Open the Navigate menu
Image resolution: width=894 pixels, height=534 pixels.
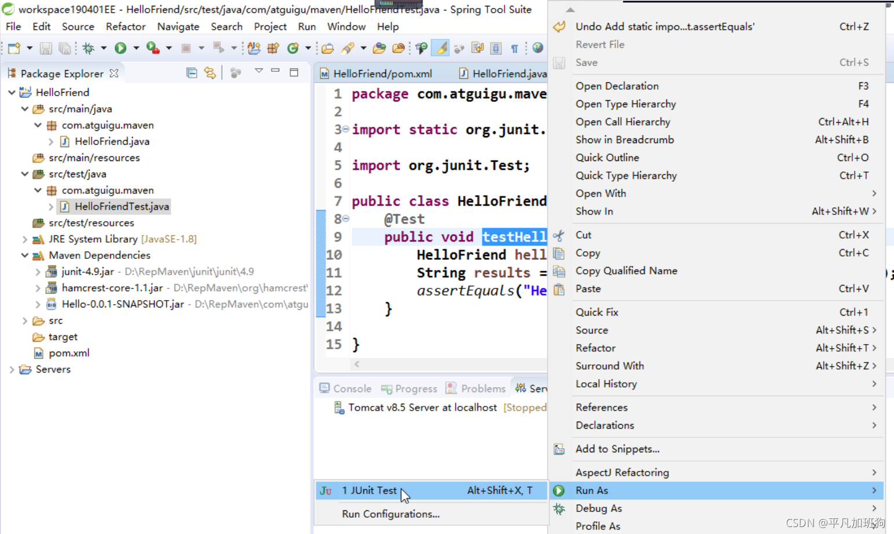pyautogui.click(x=178, y=27)
